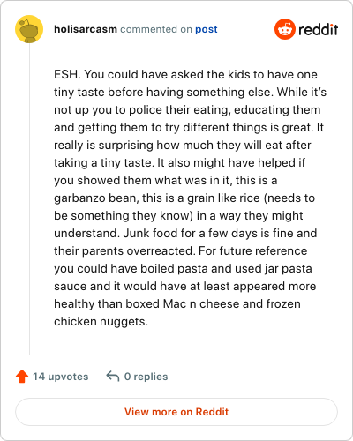Click the orange Reddit Snoo logo
Image resolution: width=353 pixels, height=441 pixels.
pyautogui.click(x=284, y=29)
